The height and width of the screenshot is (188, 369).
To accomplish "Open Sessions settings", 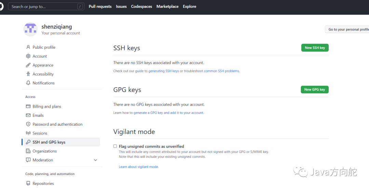I will click(40, 133).
